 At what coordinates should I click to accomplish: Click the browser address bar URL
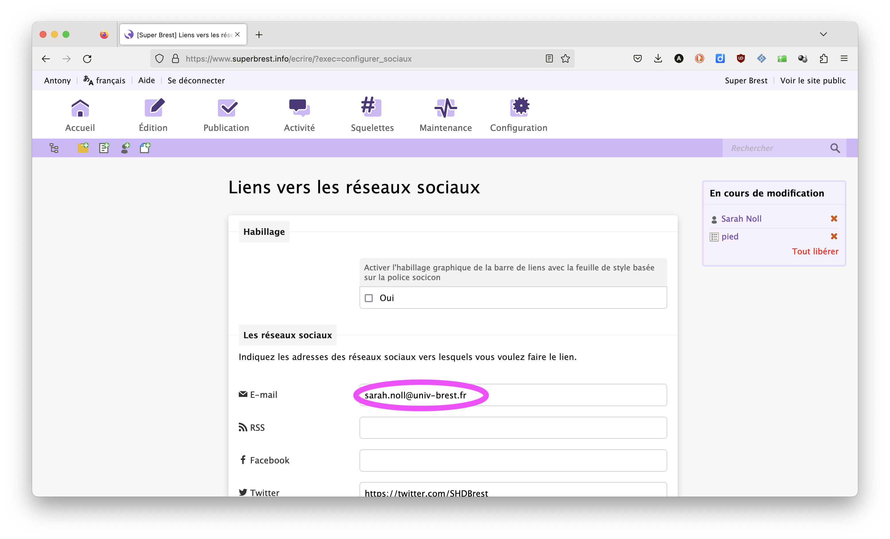(x=298, y=58)
